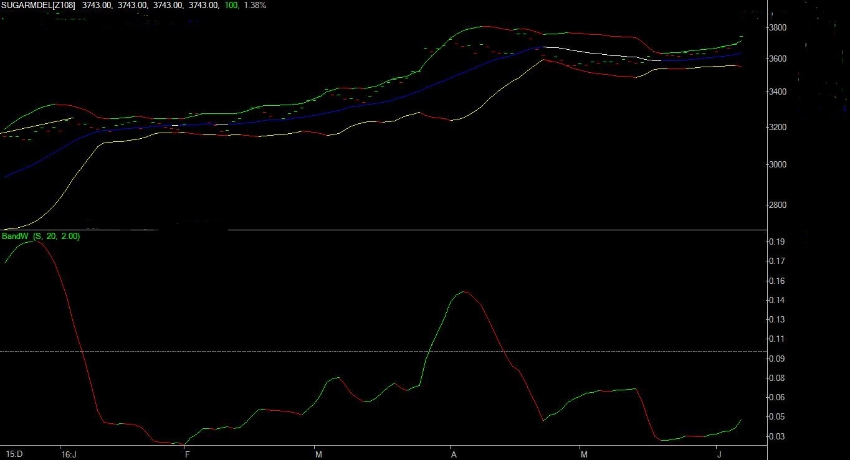Click the SUGARMDEL[Z108] symbol label

point(38,6)
